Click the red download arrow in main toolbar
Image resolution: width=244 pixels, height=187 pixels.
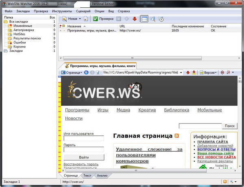pos(135,19)
